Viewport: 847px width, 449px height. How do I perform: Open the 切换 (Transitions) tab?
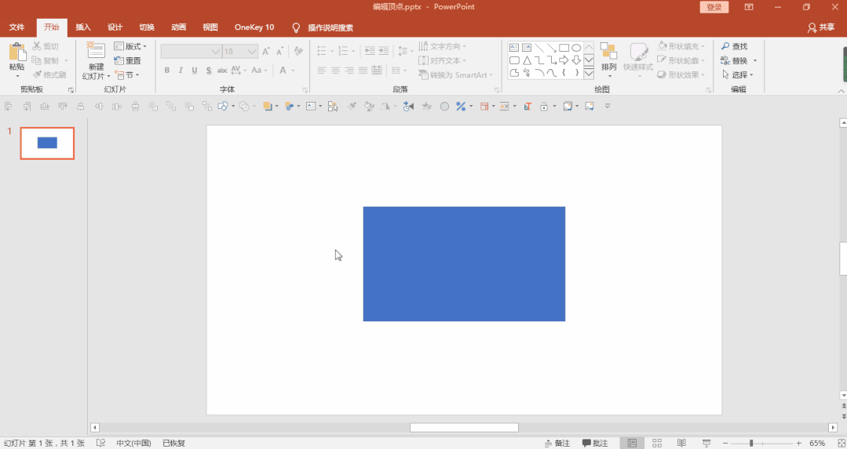tap(147, 27)
